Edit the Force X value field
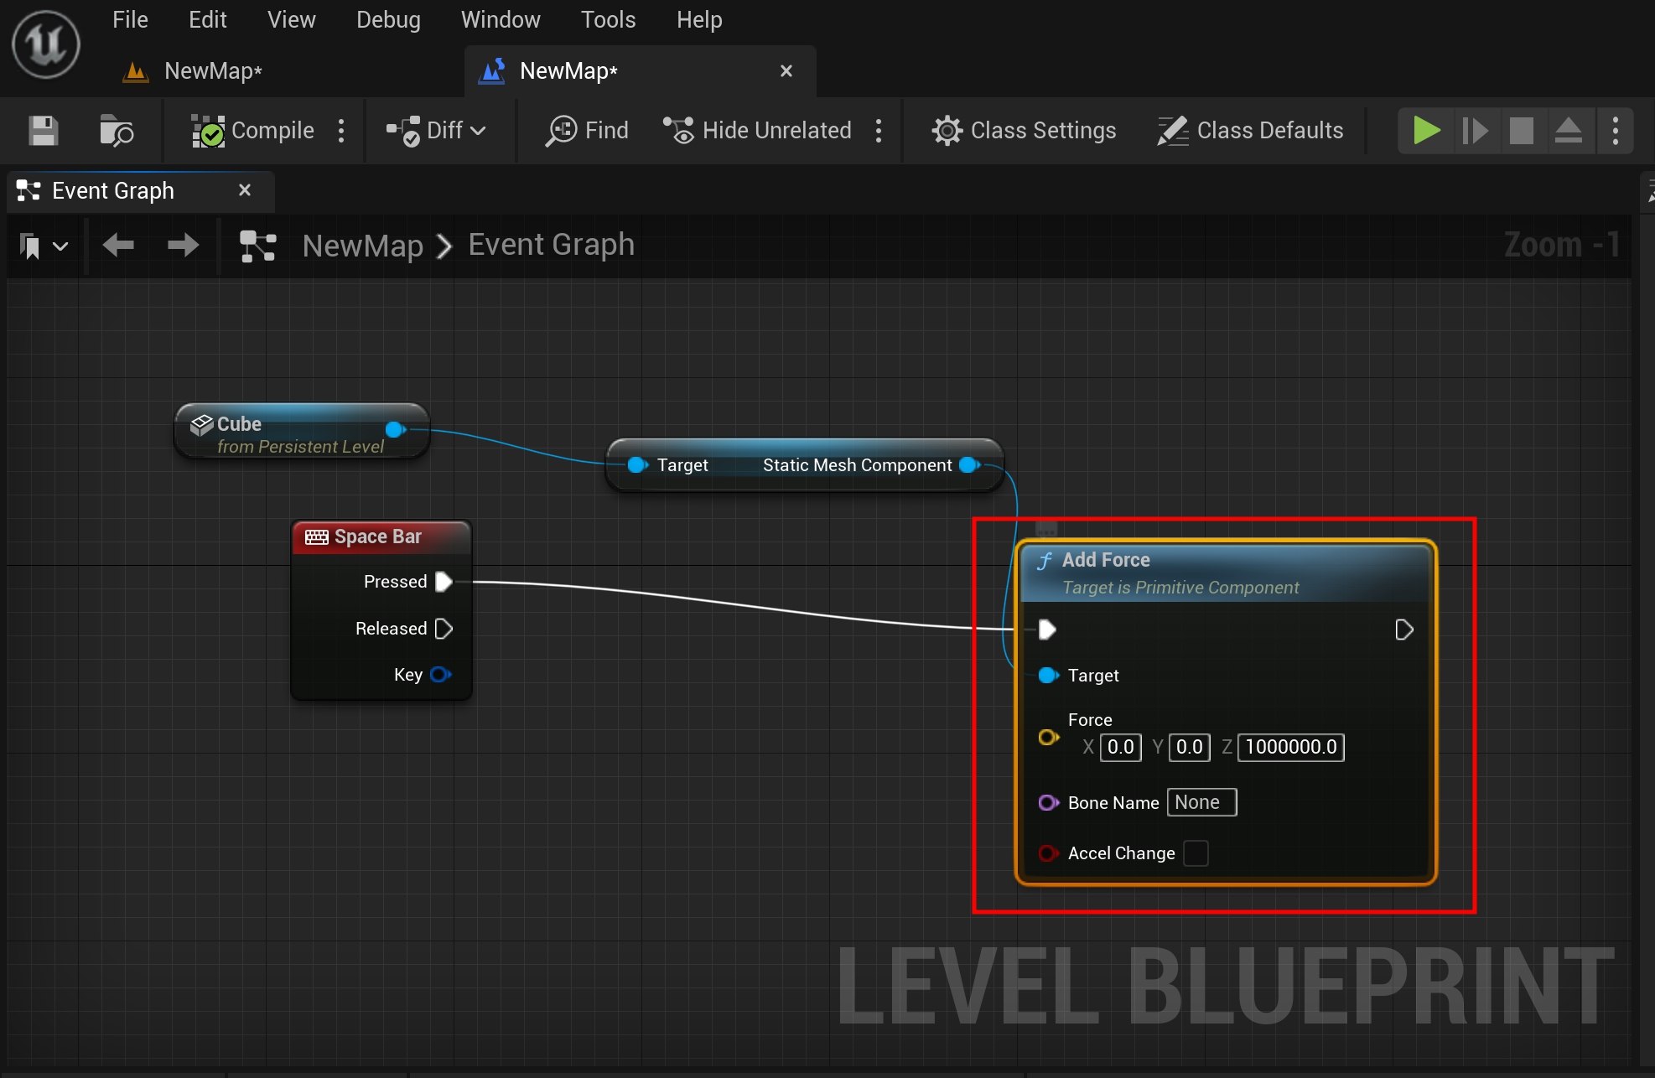This screenshot has height=1078, width=1655. pyautogui.click(x=1121, y=747)
